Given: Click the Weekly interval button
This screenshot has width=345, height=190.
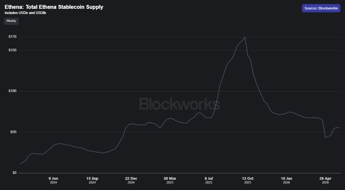Looking at the screenshot, I should click(11, 21).
